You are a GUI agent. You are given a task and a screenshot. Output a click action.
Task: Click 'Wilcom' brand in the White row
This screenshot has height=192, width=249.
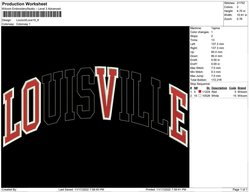pos(242,96)
